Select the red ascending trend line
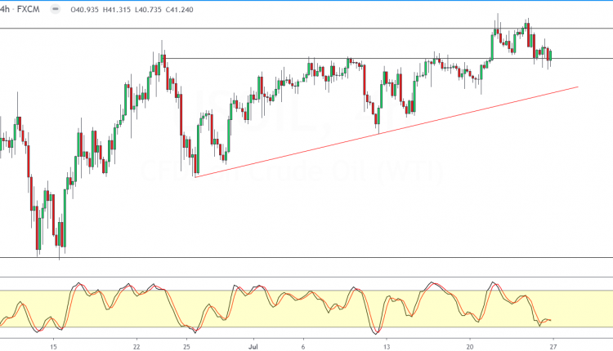This screenshot has height=351, width=613. click(x=387, y=132)
